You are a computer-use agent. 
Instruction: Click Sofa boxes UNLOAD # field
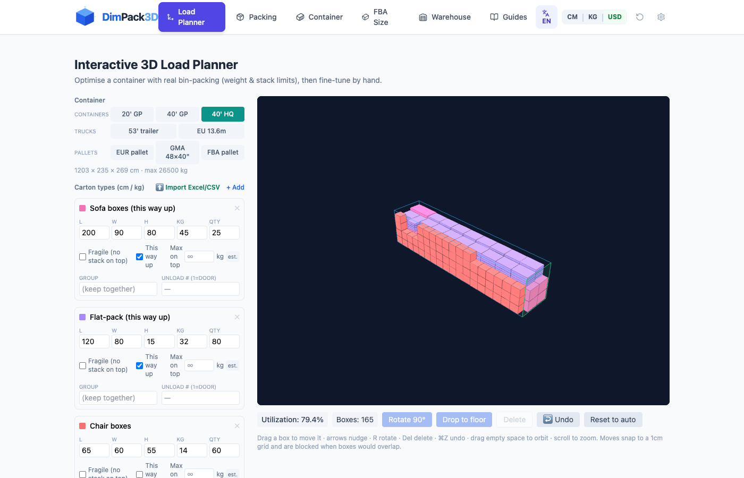tap(200, 289)
